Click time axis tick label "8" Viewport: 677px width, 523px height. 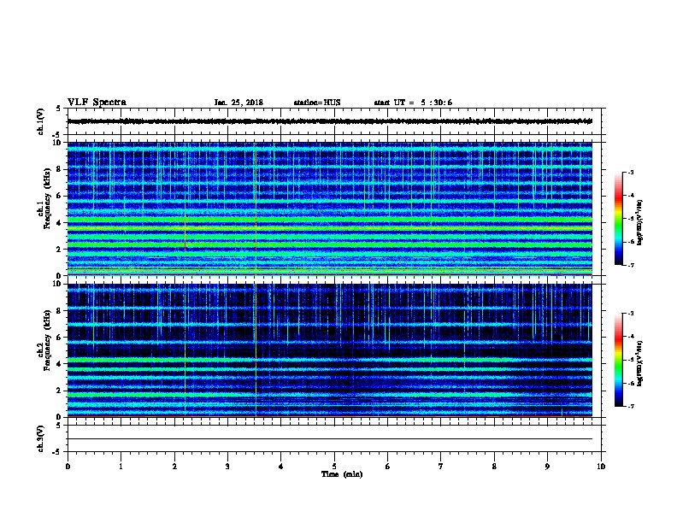pos(494,467)
